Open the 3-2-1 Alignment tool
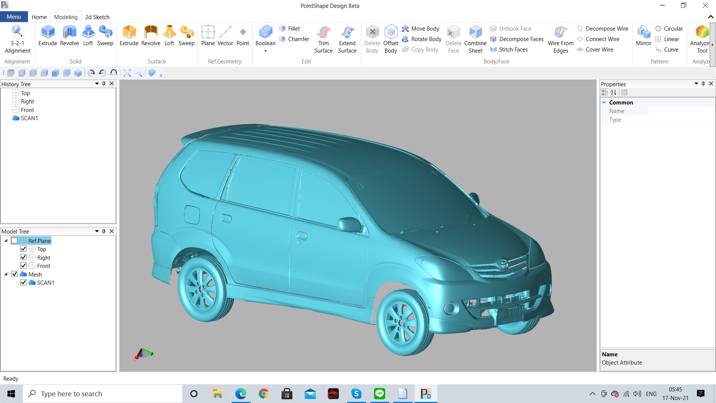716x403 pixels. click(17, 37)
